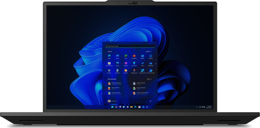Open the Contoso Company Profile file
Screen dimensions: 260x128
tap(141, 93)
